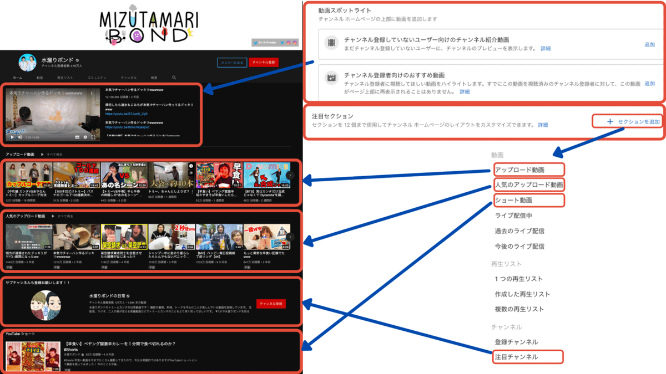Click the featured video icon for subscribers

coord(331,78)
